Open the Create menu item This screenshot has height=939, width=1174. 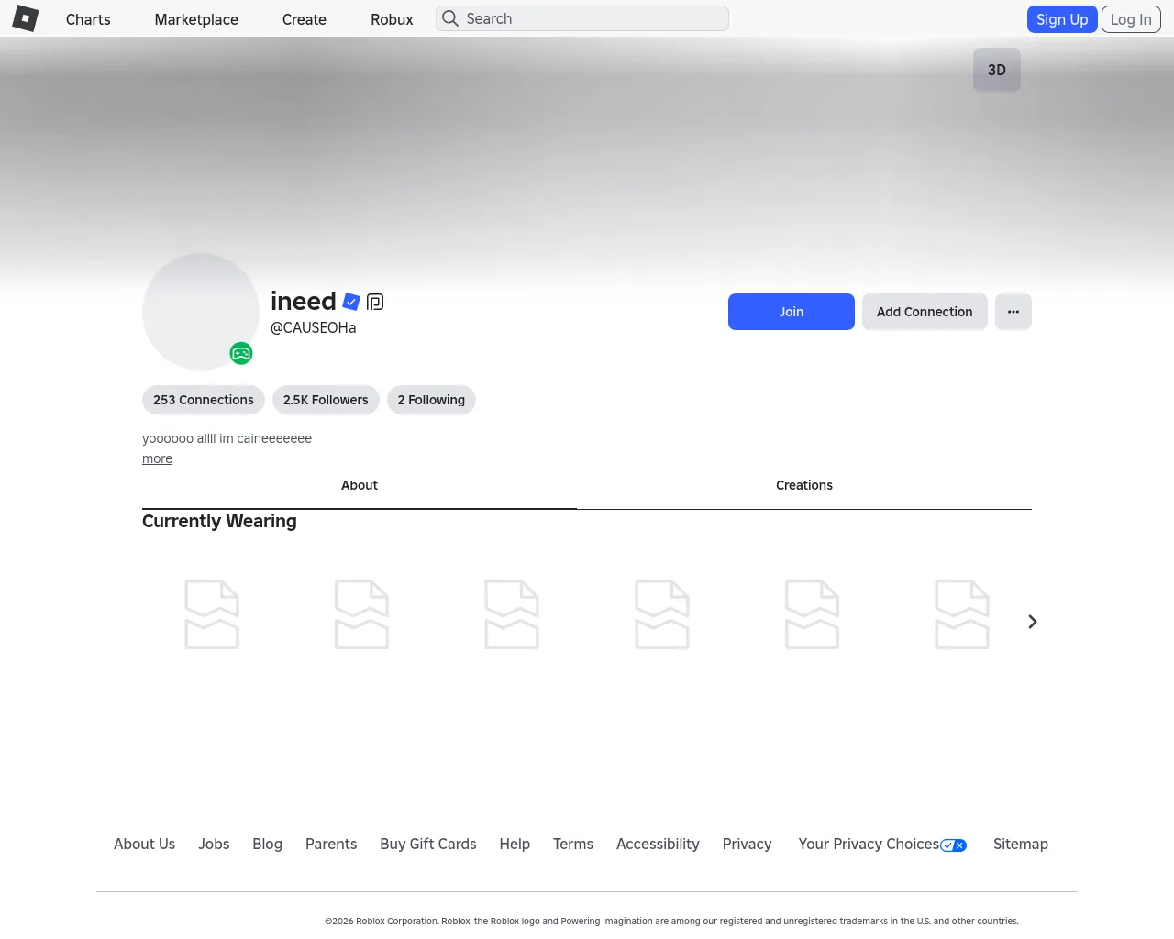[x=305, y=19]
